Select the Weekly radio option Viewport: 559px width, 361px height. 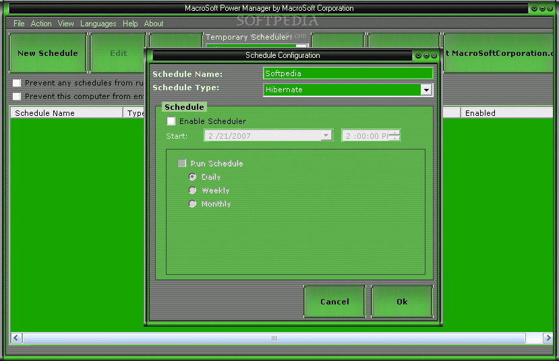coord(192,190)
